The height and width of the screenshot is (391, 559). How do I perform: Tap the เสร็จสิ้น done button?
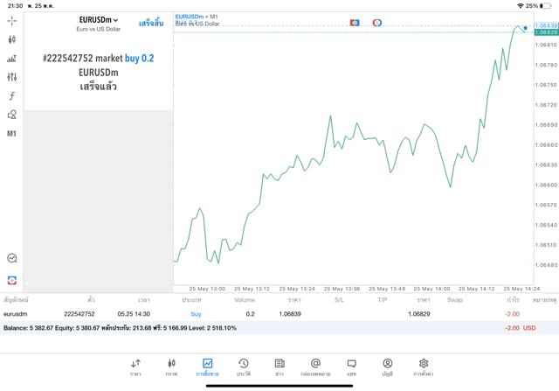[x=150, y=23]
